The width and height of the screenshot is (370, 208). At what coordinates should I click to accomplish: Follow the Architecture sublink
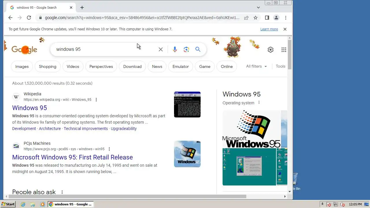pos(50,129)
